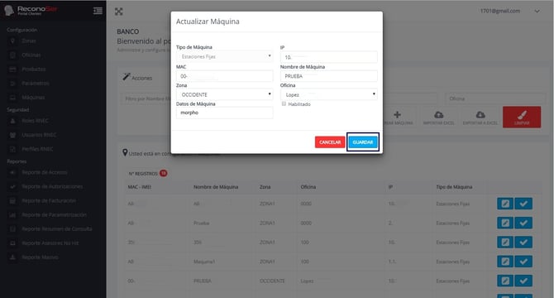Click the red Limpiar brush button

coord(522,117)
